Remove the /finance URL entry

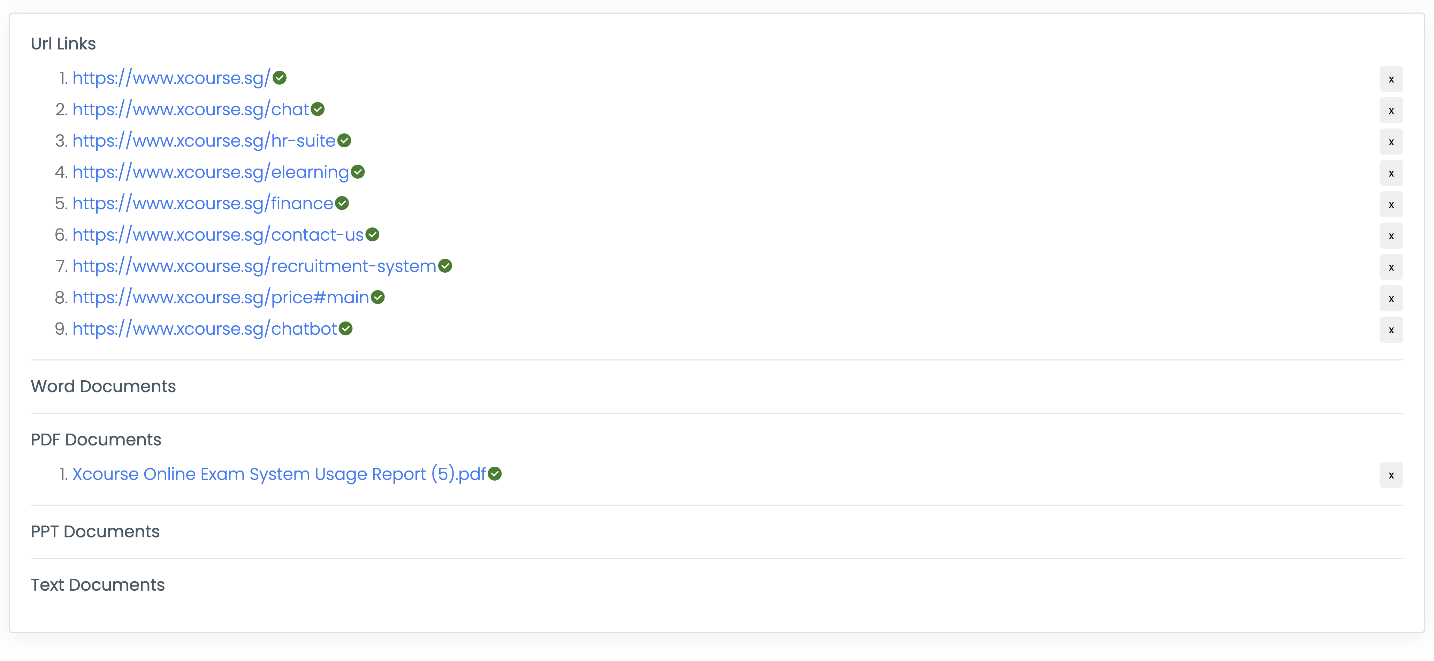click(x=1390, y=204)
